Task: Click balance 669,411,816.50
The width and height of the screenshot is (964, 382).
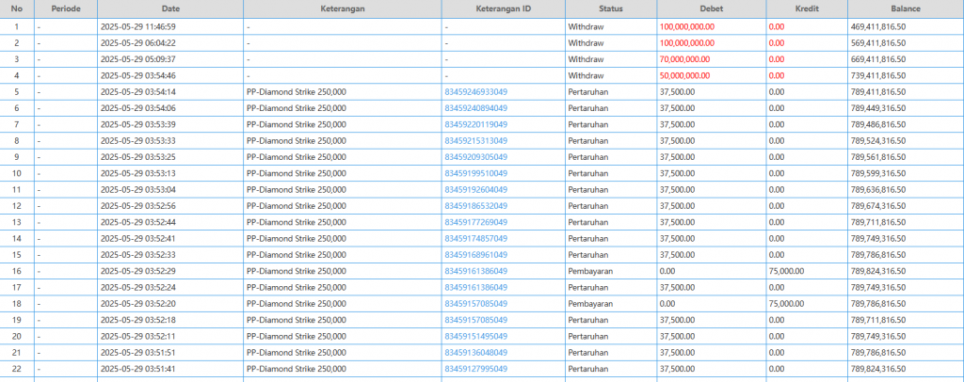Action: [878, 59]
